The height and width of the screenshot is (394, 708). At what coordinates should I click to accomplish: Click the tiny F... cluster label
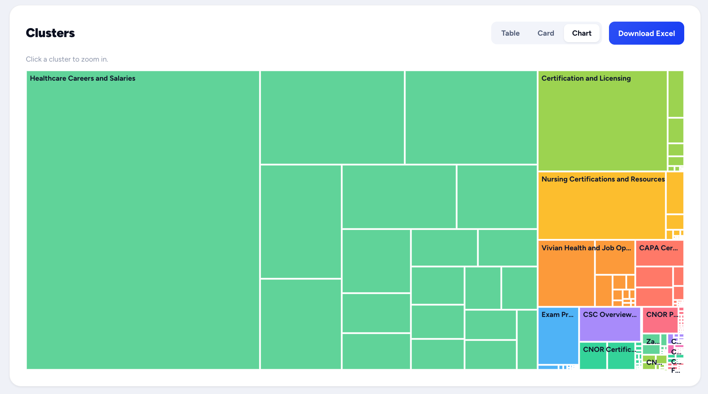click(x=675, y=370)
